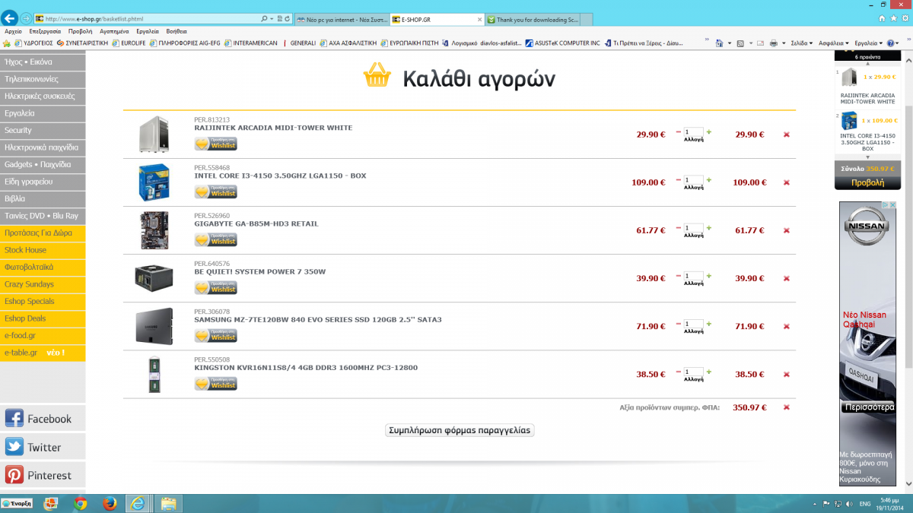Image resolution: width=913 pixels, height=513 pixels.
Task: Add KINGSTON 4GB DDR3 to Wishlist
Action: tap(216, 383)
